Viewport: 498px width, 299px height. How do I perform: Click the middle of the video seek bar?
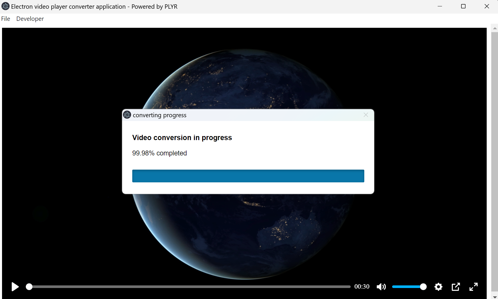tap(190, 287)
